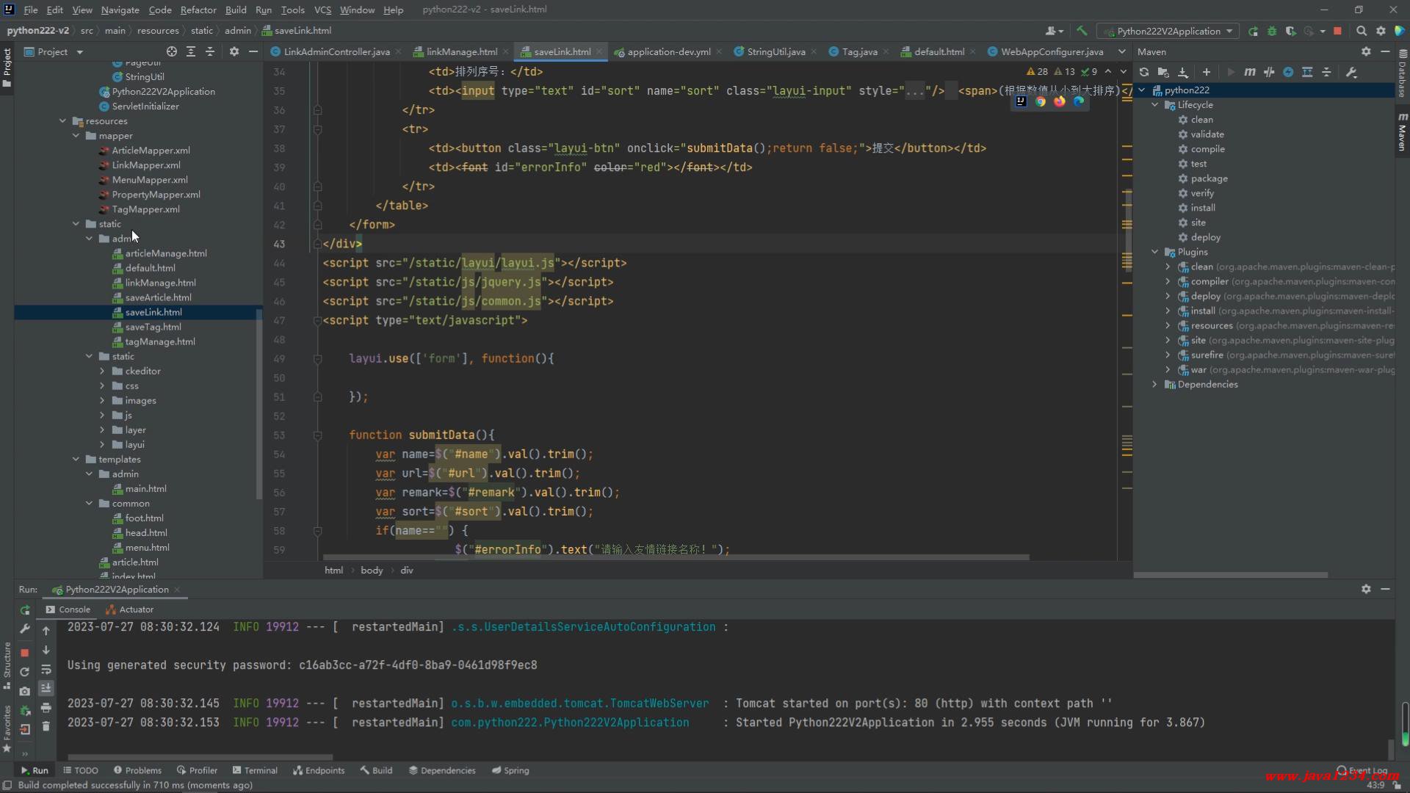Open the Problems tool window
1410x793 pixels.
point(137,770)
